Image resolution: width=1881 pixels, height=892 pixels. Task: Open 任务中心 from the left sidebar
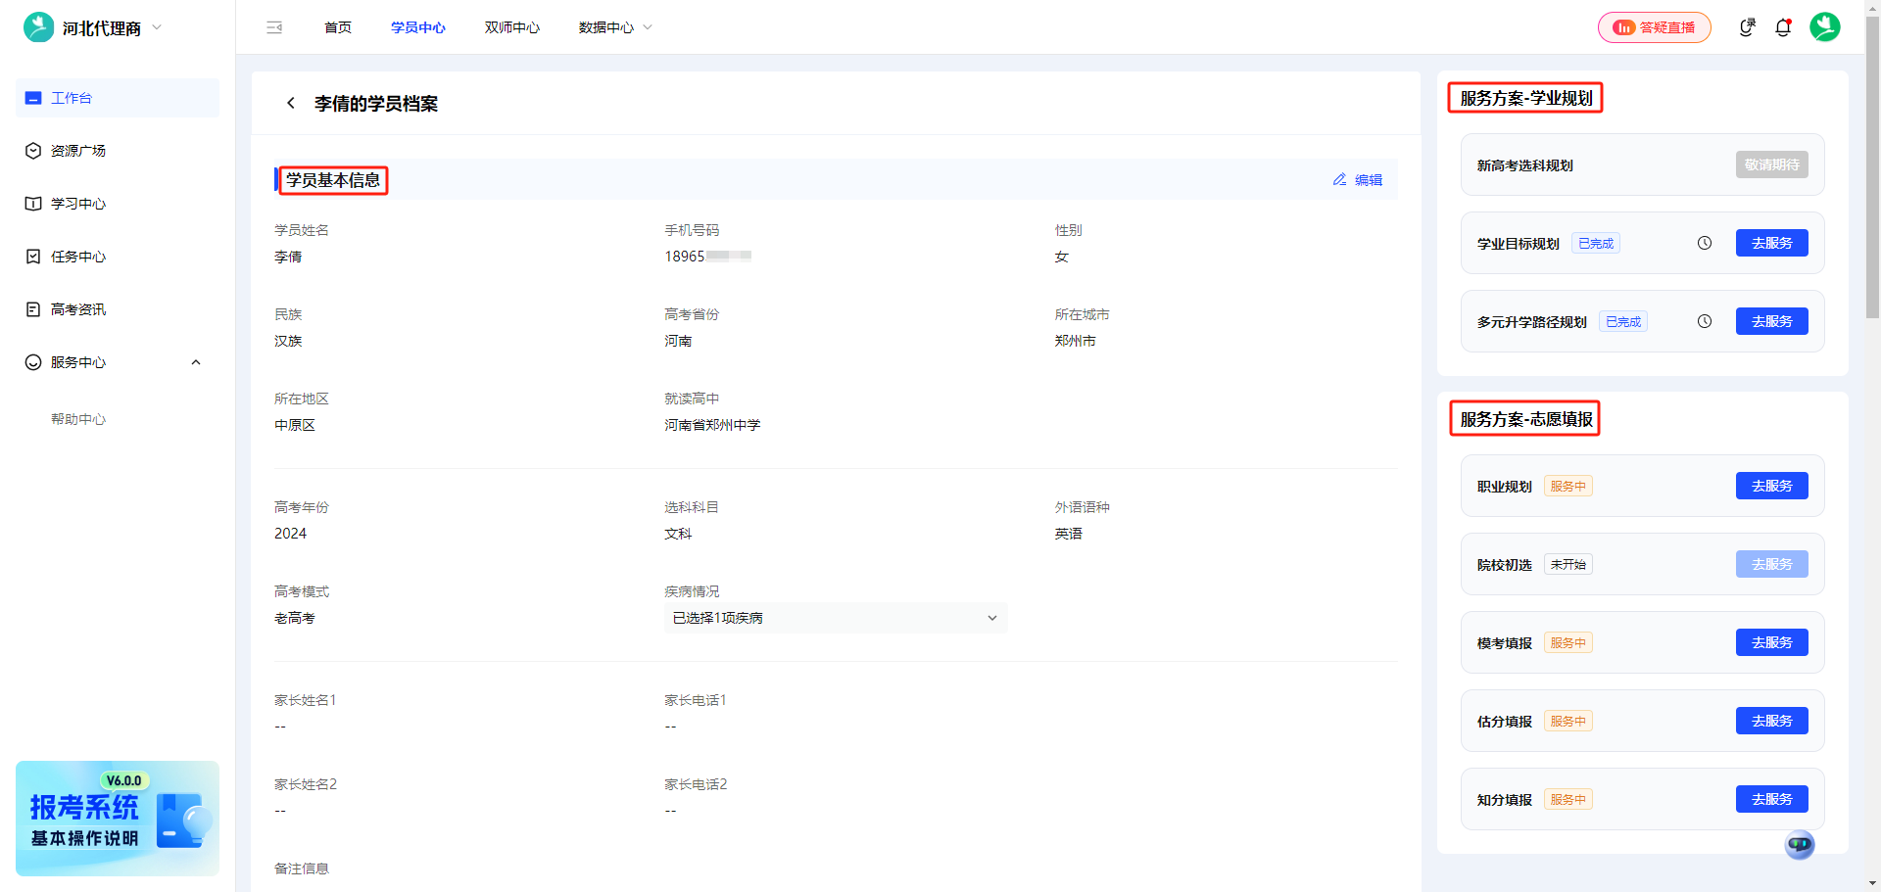click(78, 256)
